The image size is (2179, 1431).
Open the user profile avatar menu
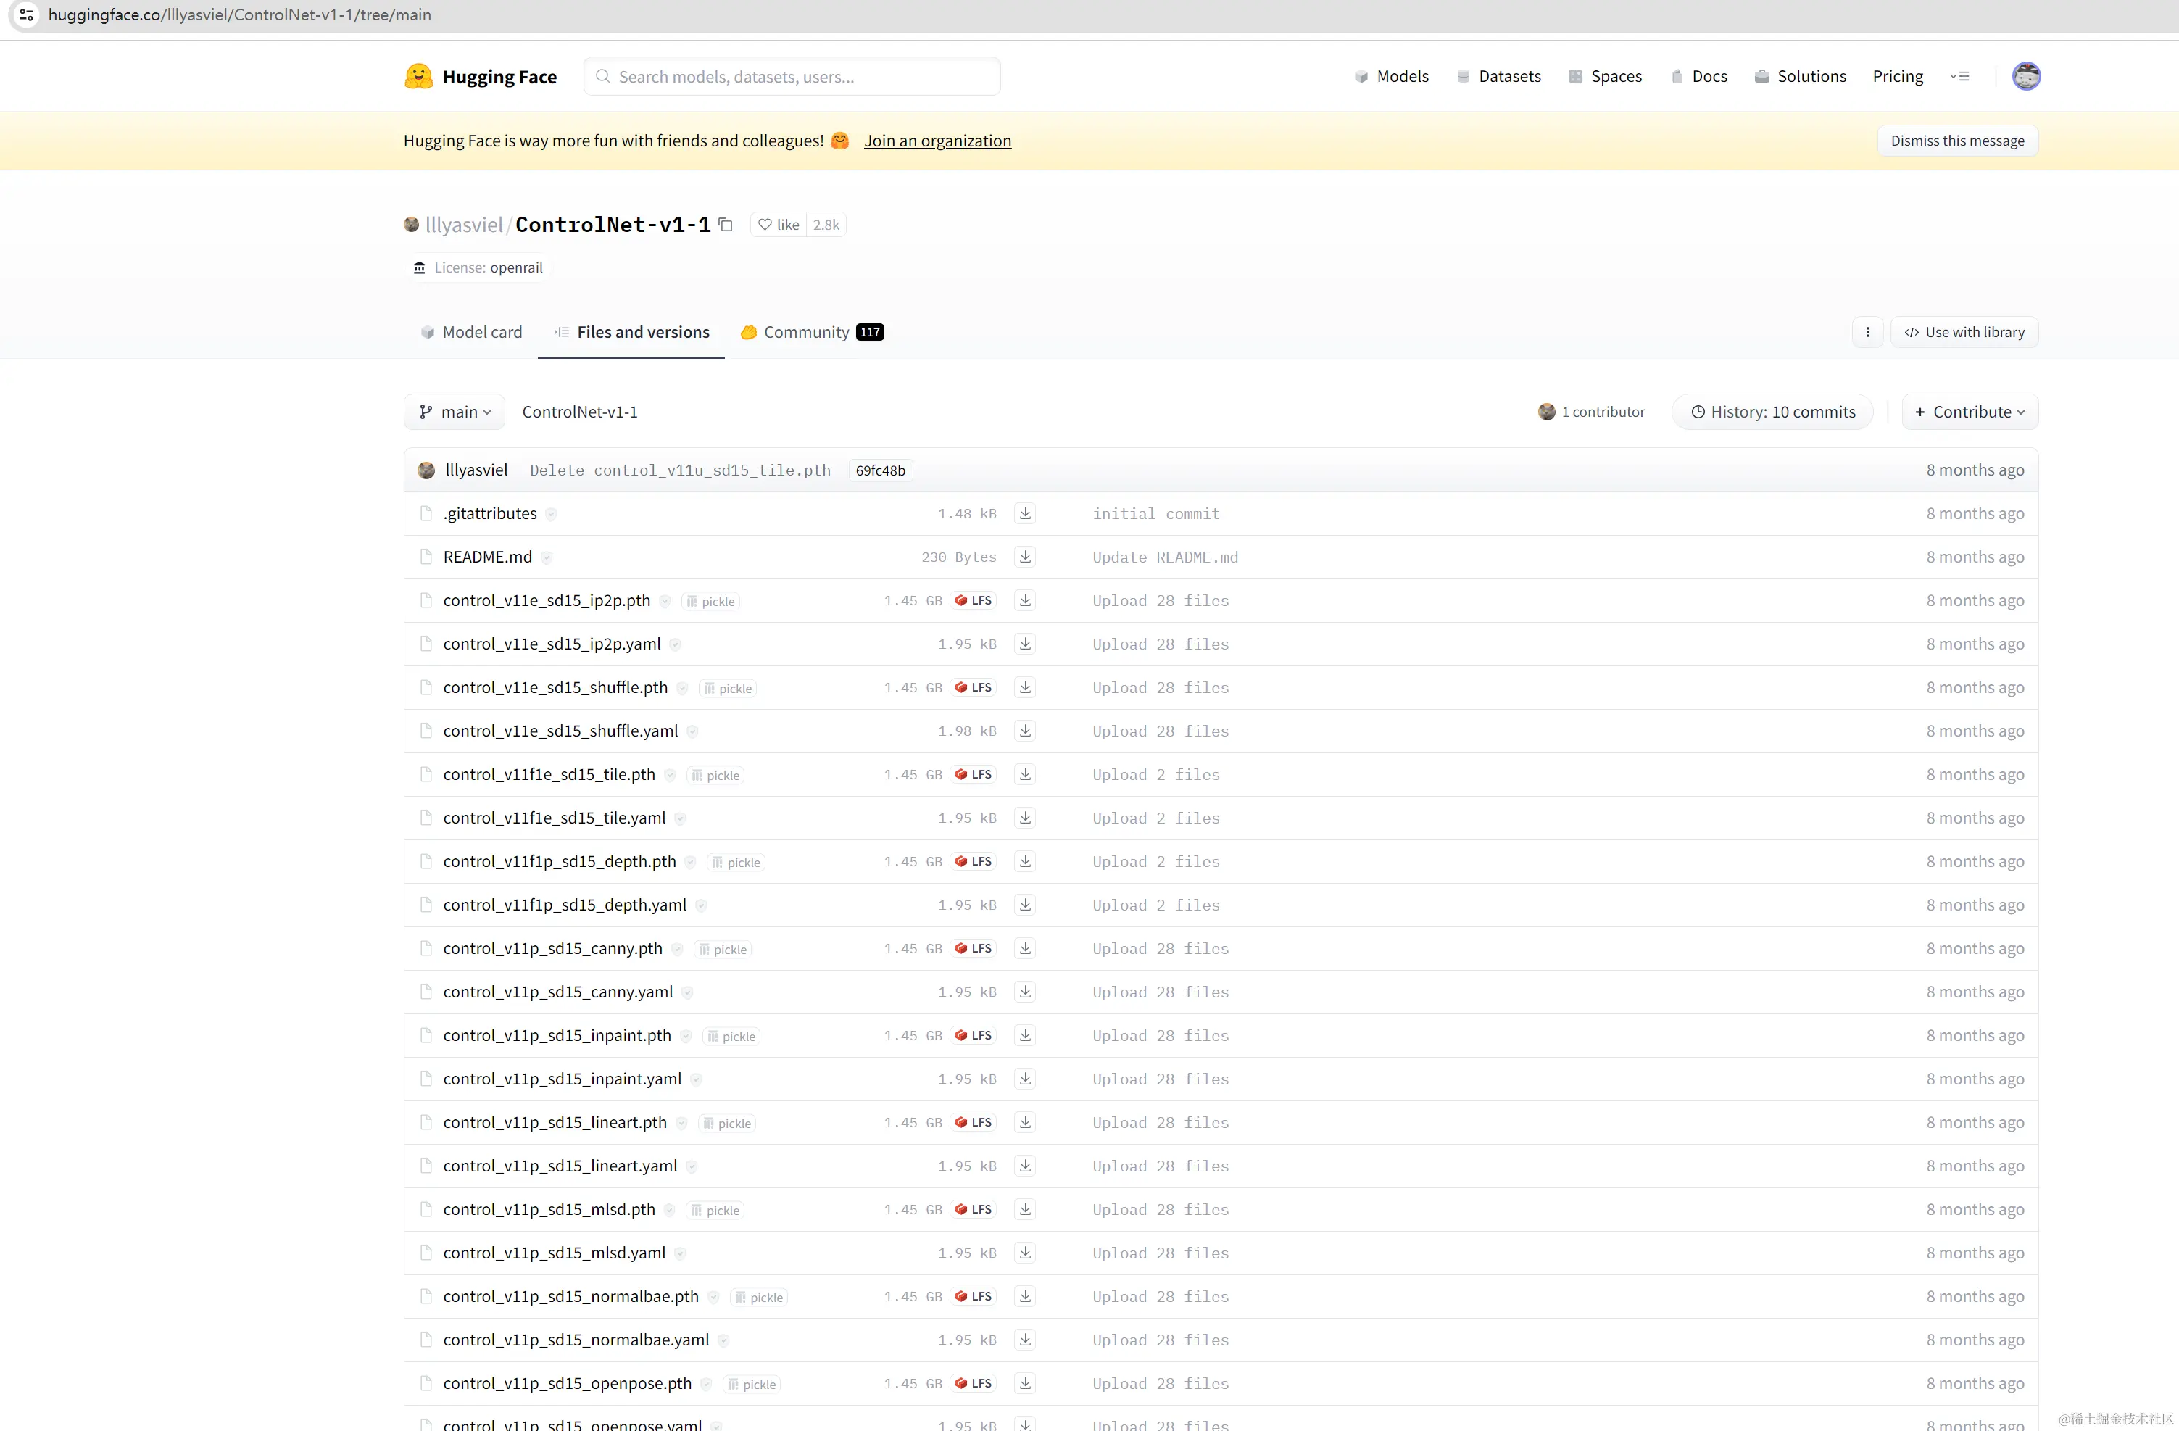(x=2025, y=76)
